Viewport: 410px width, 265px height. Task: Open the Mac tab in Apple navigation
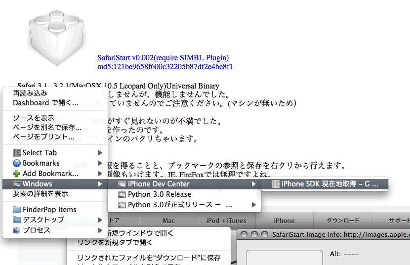168,221
